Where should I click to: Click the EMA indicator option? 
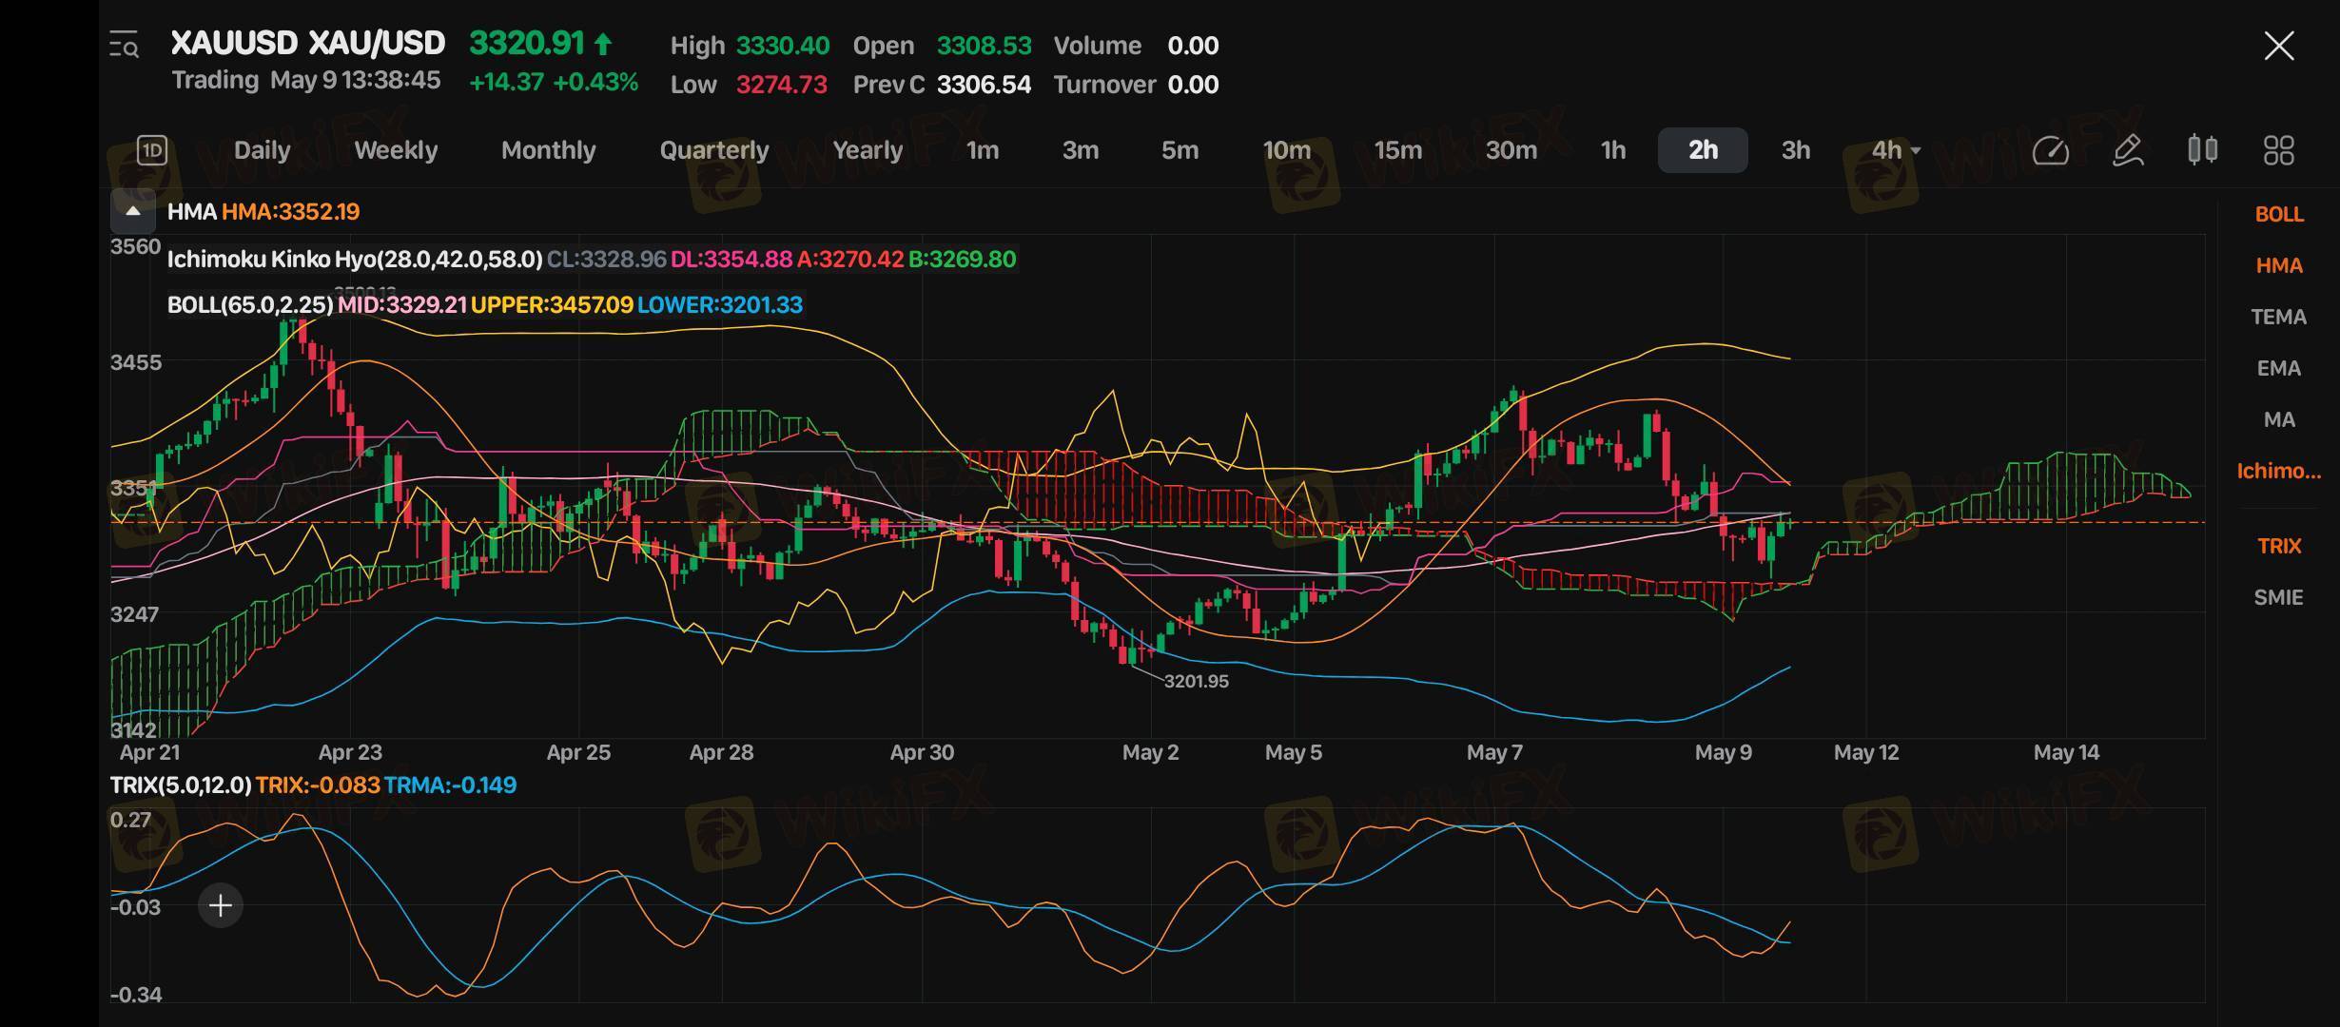(x=2278, y=368)
